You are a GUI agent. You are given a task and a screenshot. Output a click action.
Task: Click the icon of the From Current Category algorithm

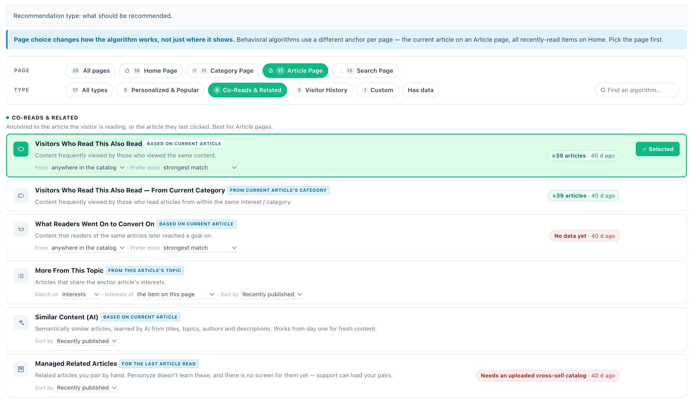pyautogui.click(x=21, y=195)
